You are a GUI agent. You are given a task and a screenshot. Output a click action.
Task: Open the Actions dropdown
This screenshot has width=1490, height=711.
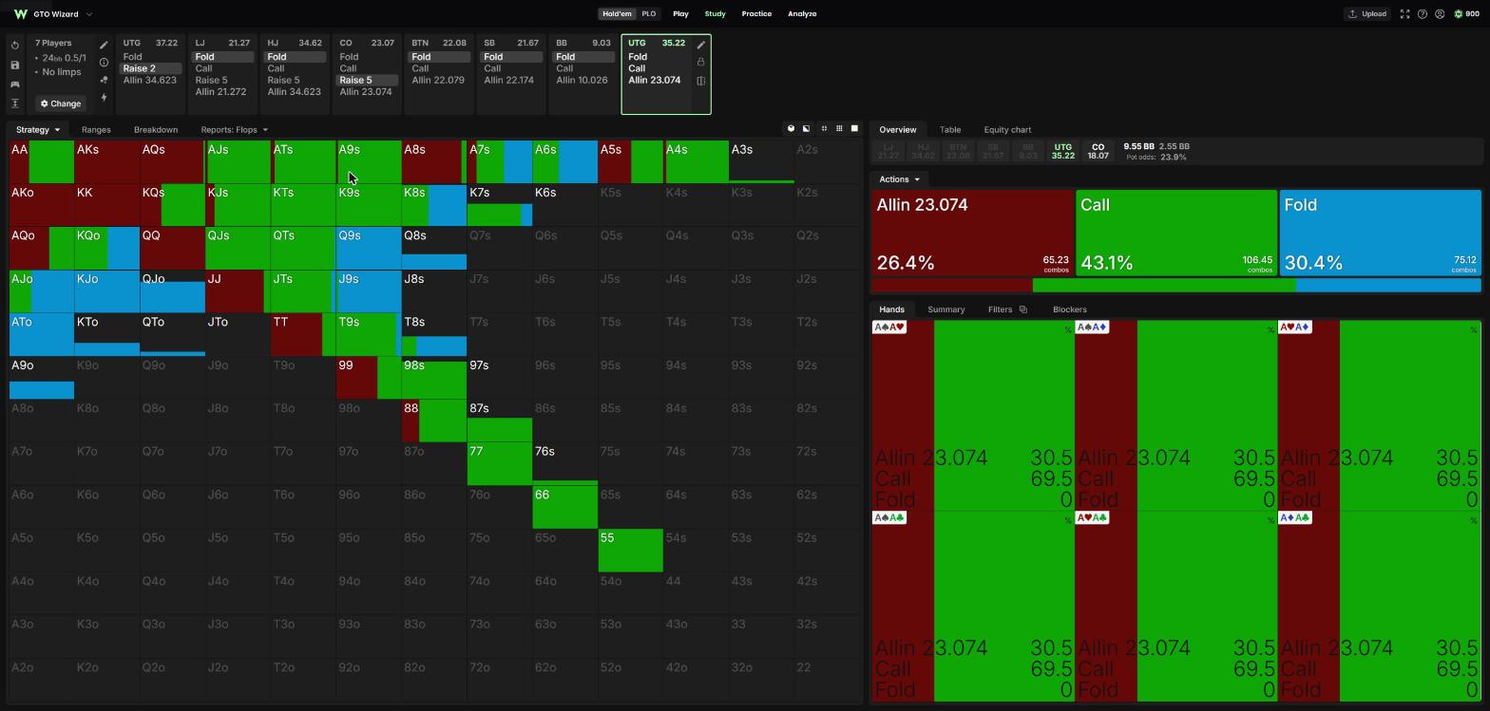[898, 179]
